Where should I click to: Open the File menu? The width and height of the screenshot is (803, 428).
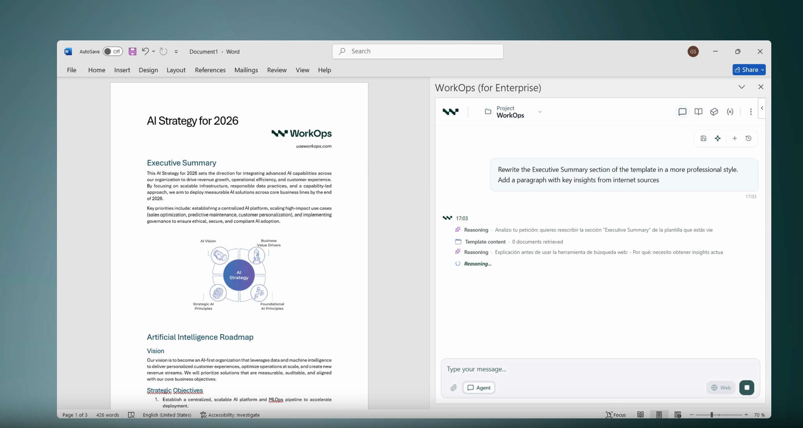(71, 70)
